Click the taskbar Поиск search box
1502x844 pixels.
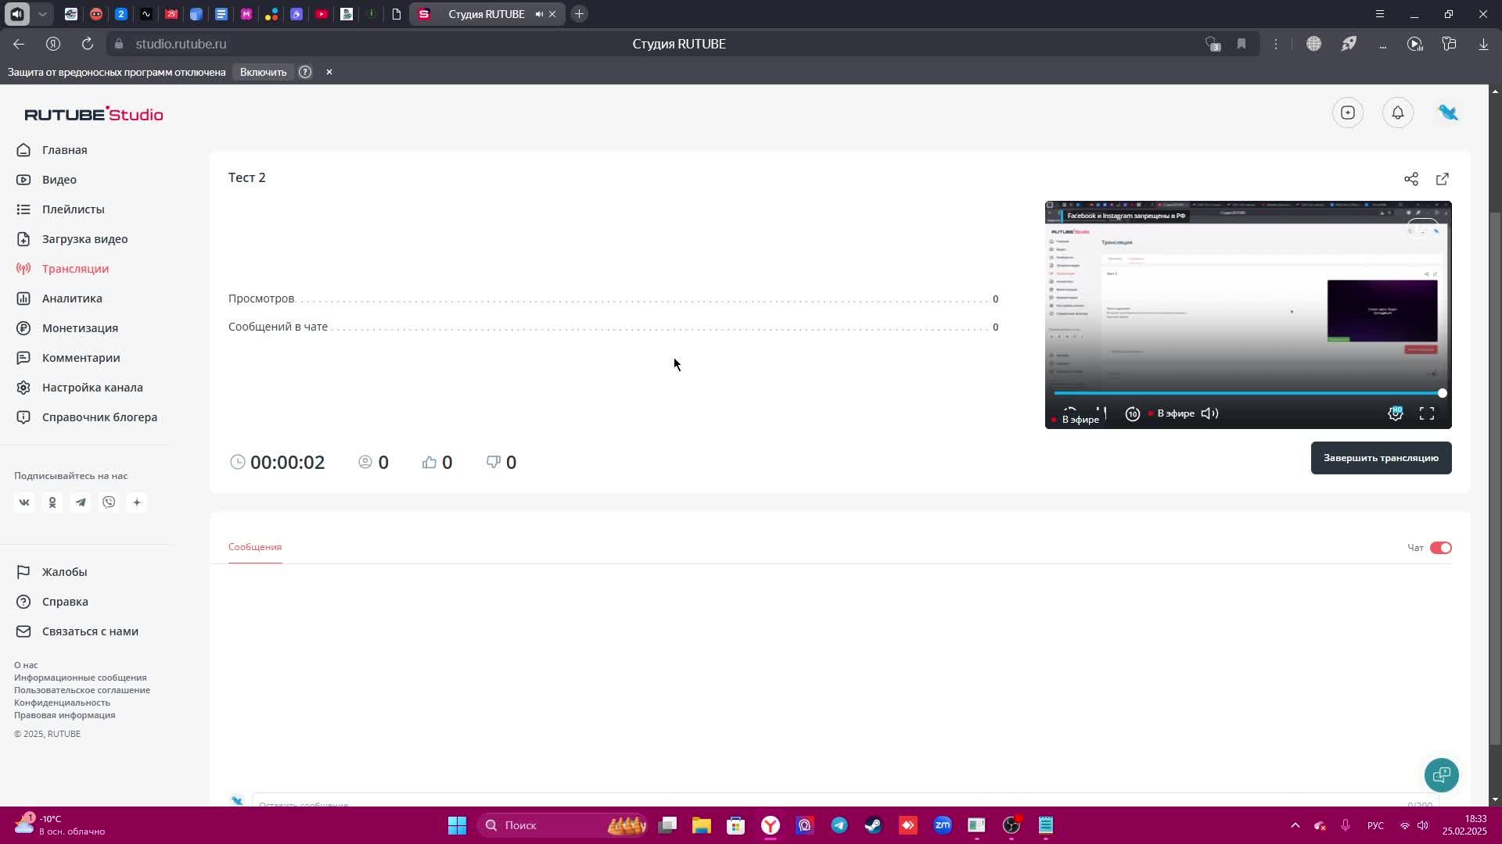click(x=563, y=825)
